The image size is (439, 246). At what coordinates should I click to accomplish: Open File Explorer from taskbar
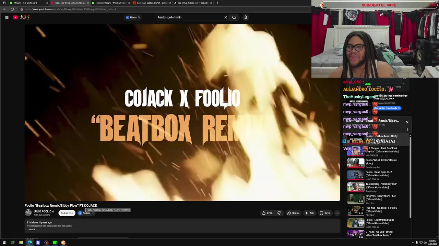pos(21,243)
